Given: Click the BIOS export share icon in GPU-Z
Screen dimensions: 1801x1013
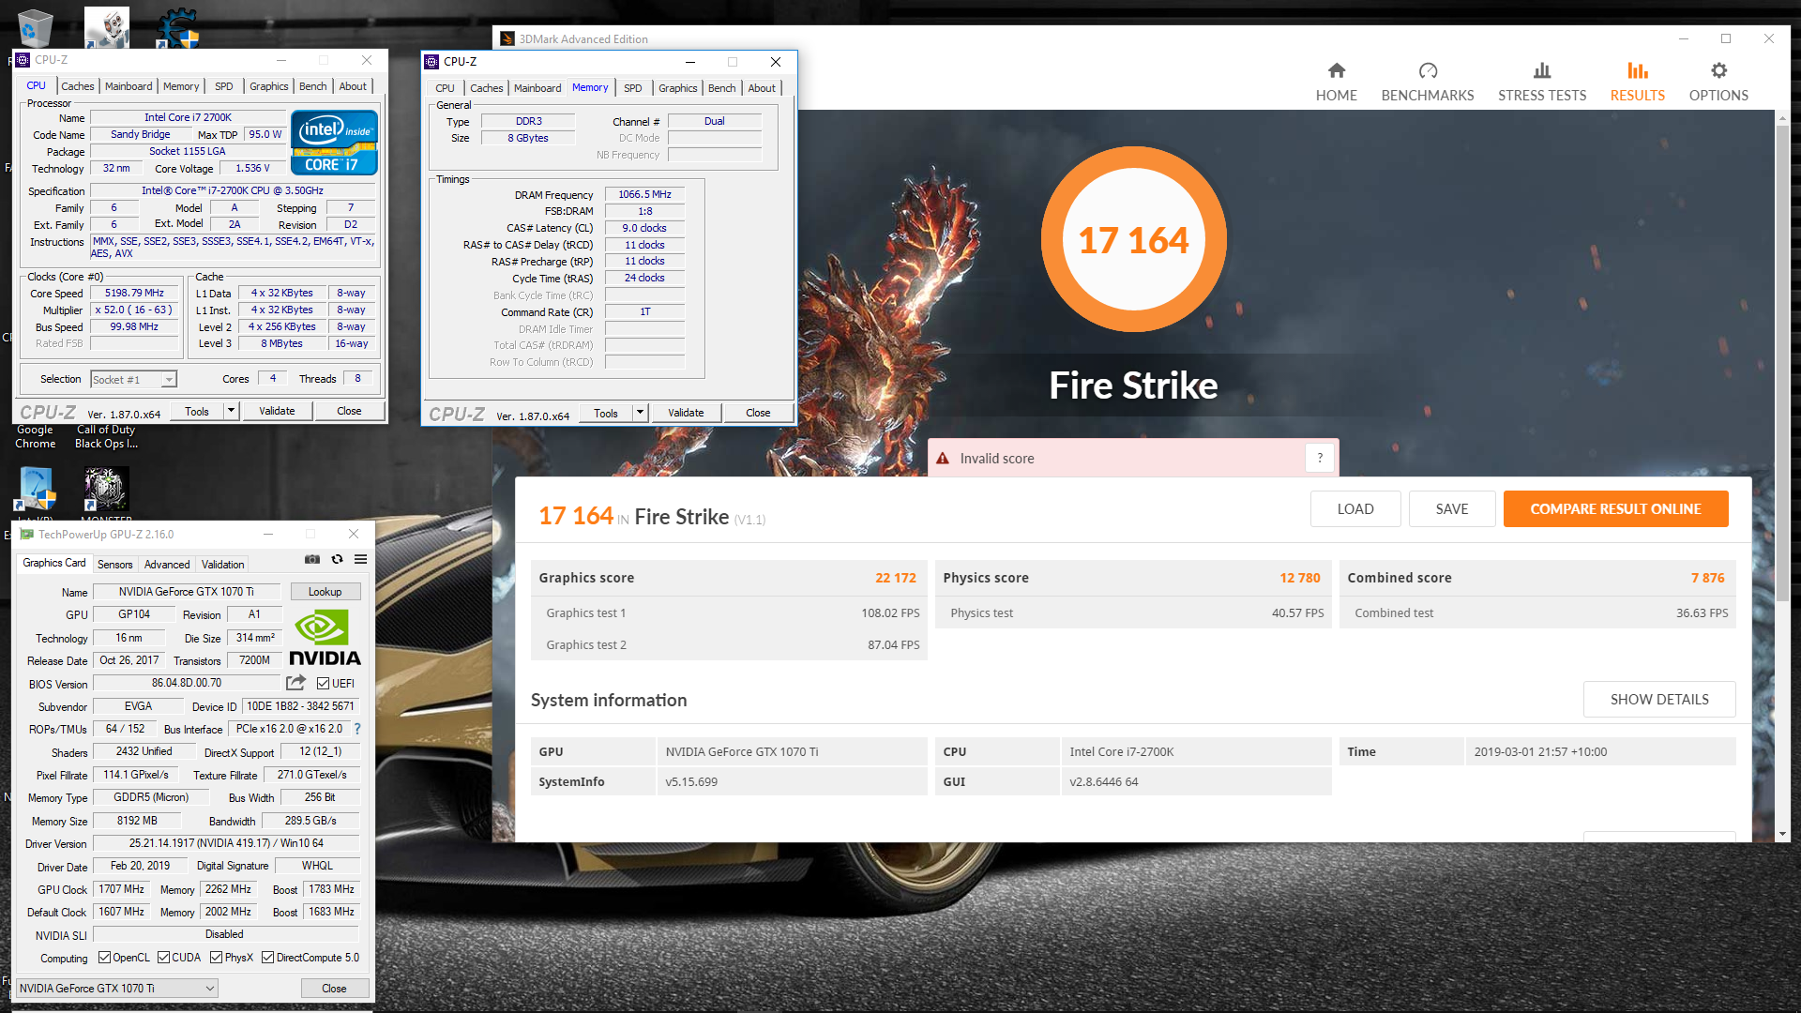Looking at the screenshot, I should tap(296, 683).
